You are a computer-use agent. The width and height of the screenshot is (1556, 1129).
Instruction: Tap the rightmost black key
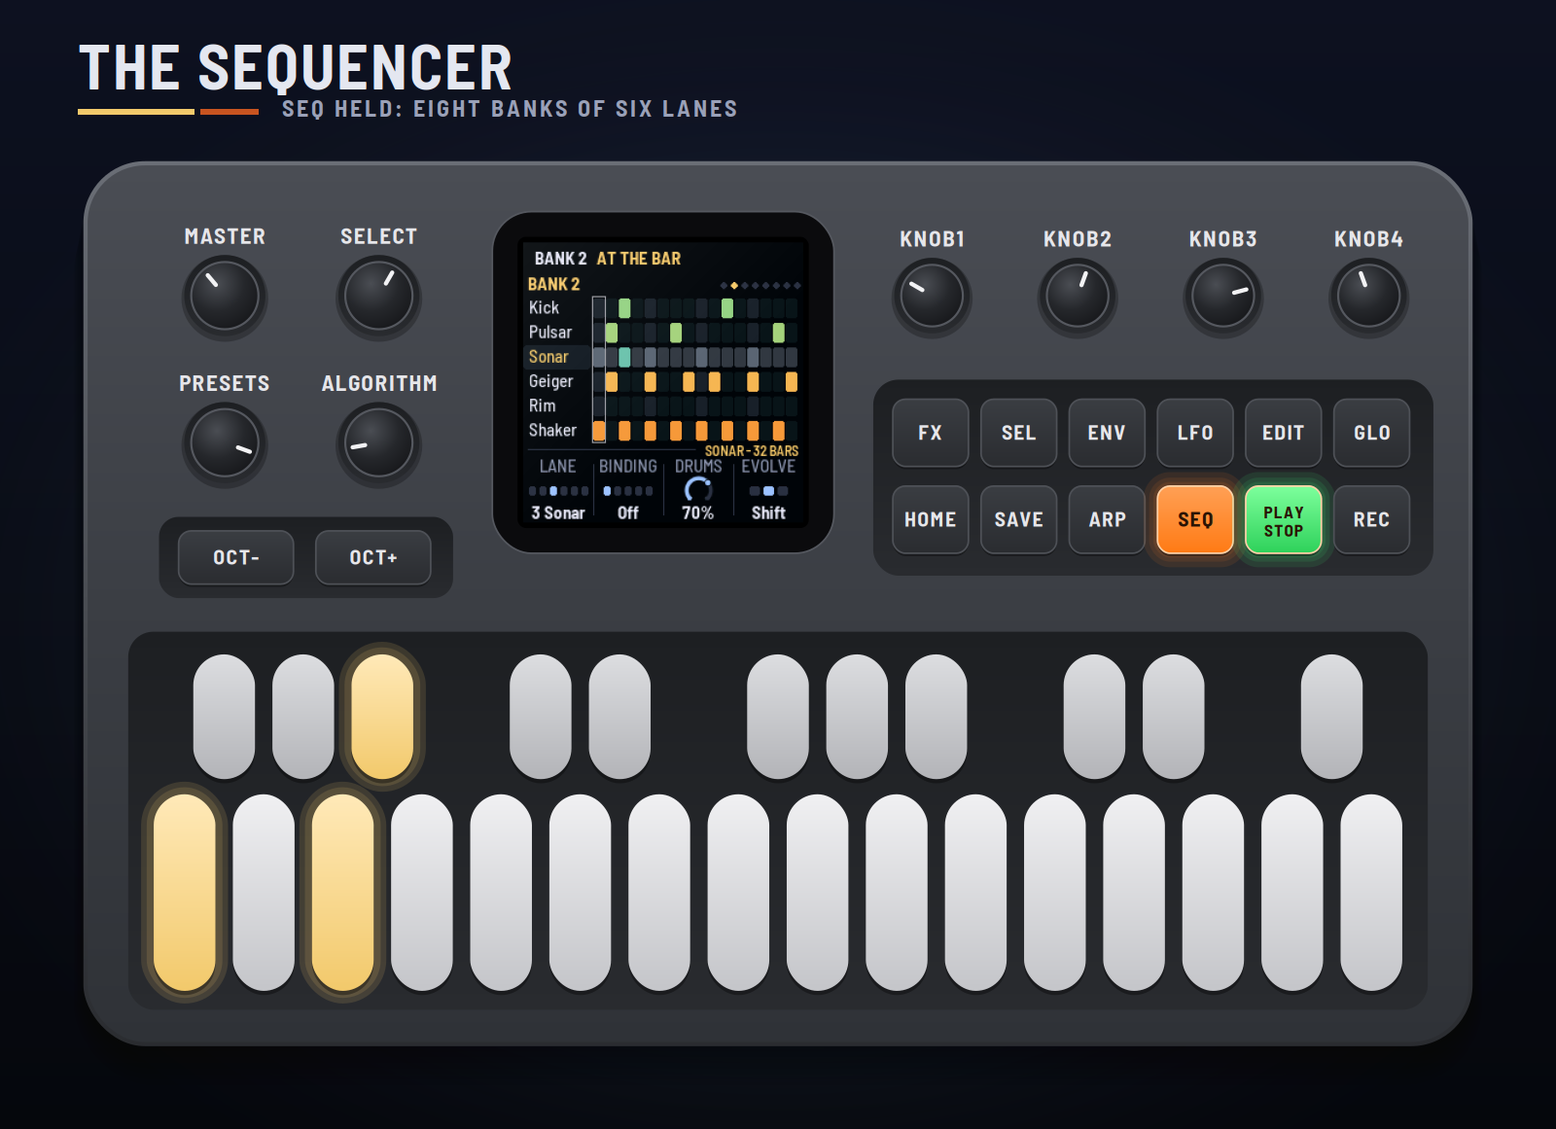1331,717
